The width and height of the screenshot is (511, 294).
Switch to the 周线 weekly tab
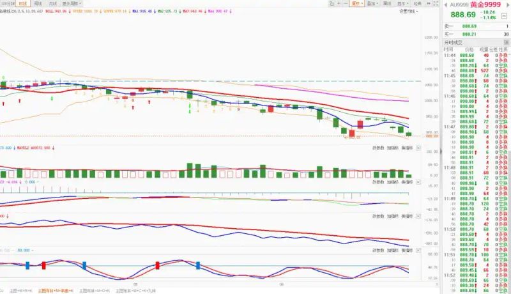[38, 4]
